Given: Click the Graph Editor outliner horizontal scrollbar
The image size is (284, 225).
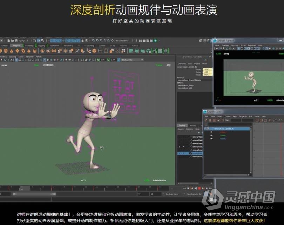Looking at the screenshot, I should [227, 175].
